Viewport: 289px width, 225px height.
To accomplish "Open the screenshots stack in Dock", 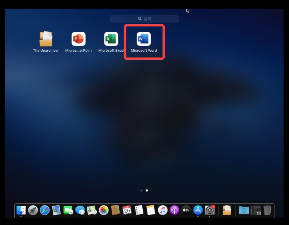I will coord(256,211).
